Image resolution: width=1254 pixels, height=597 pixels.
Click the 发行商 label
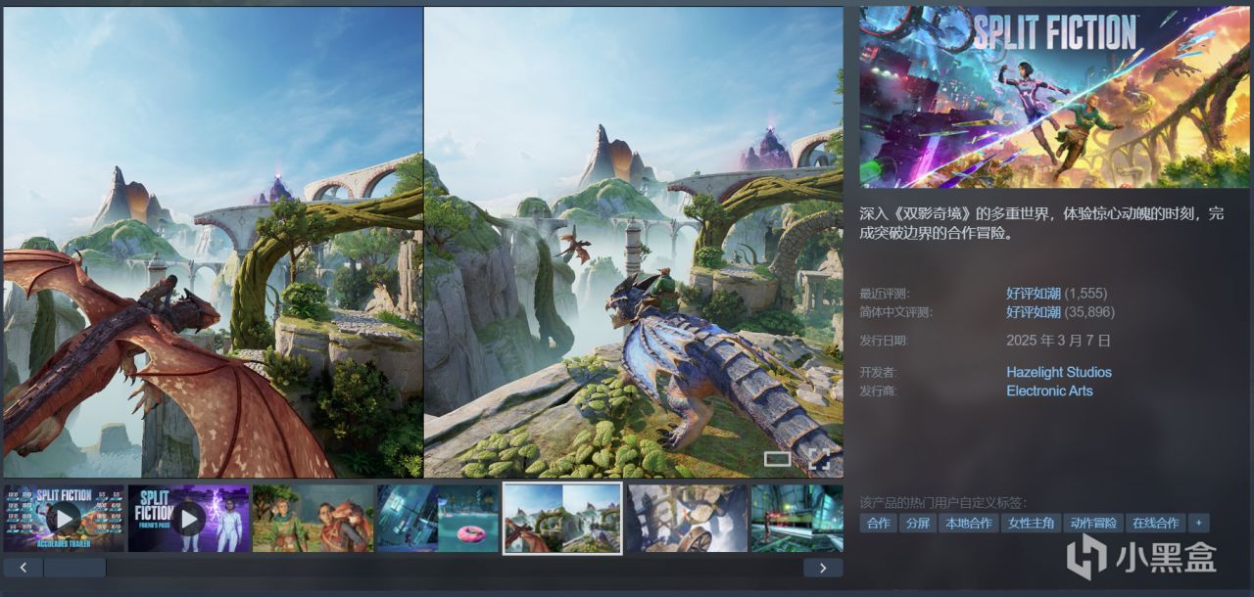tap(878, 391)
